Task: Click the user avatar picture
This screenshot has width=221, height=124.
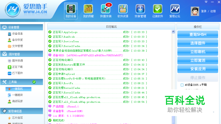Action: tap(195, 11)
